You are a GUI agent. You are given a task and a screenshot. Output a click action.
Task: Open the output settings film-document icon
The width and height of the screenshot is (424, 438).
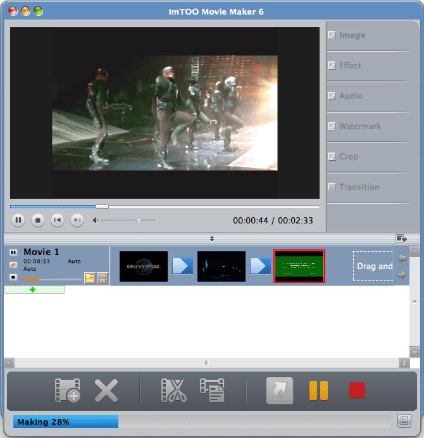tap(212, 390)
